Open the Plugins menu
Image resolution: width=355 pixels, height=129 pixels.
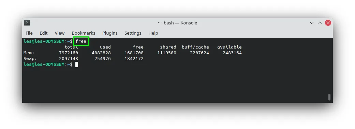pyautogui.click(x=110, y=33)
